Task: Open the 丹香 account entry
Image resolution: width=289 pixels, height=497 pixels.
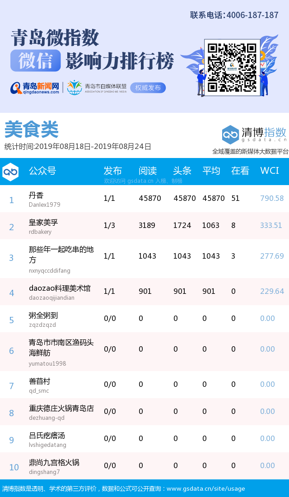Action: coord(36,195)
